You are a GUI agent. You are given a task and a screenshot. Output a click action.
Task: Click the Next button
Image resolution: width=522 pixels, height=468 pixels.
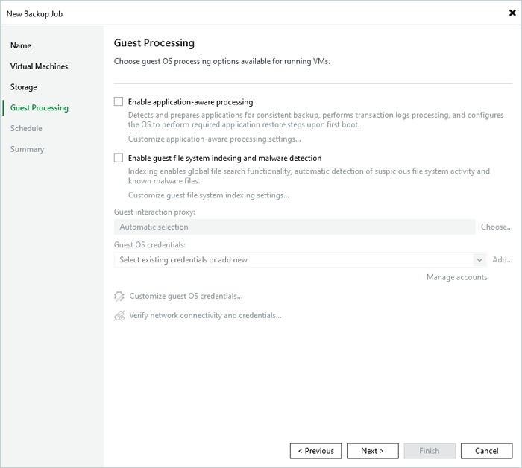point(372,451)
